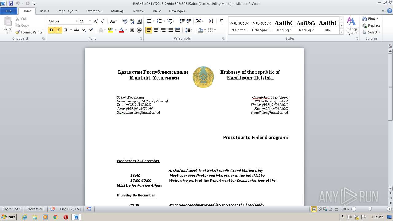Screen dimensions: 393x221
Task: Click the Save icon in Quick Access
Action: point(11,3)
